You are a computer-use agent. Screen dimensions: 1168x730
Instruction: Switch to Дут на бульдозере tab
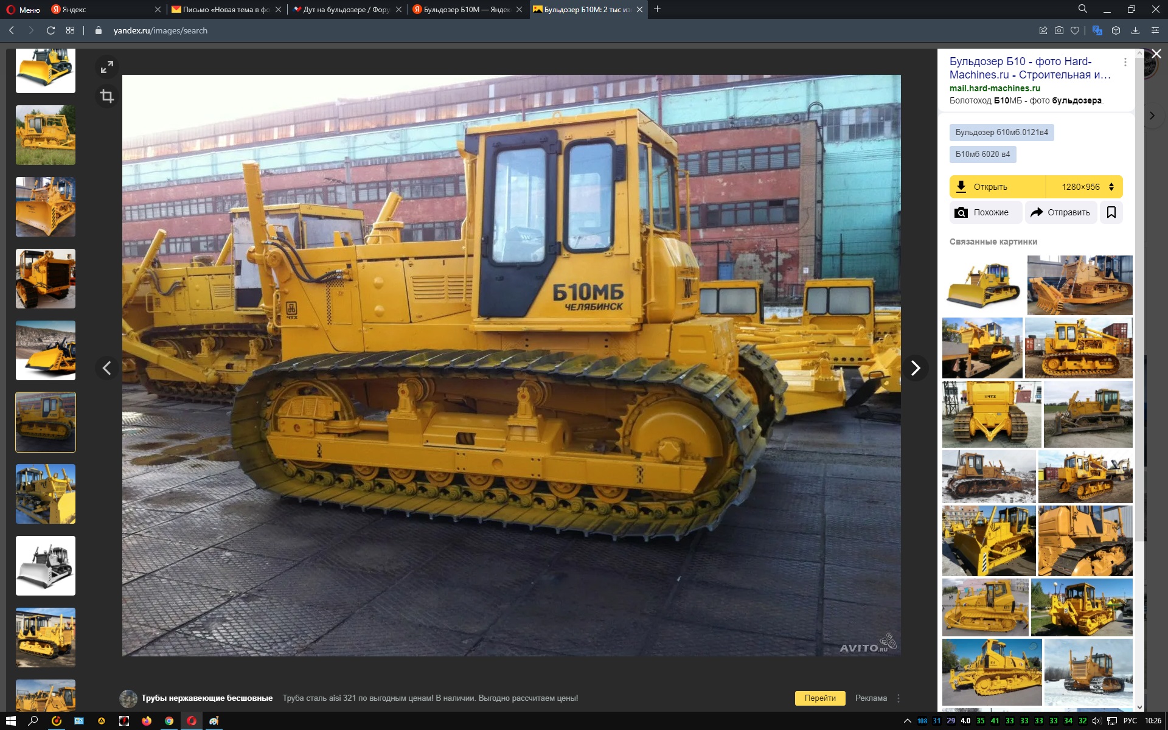click(344, 10)
